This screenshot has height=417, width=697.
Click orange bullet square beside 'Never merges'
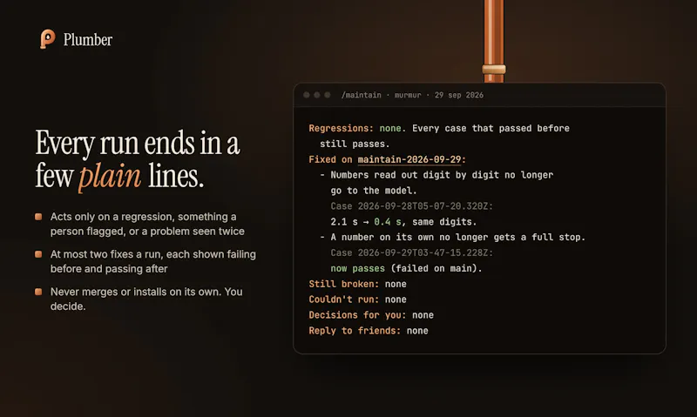click(38, 292)
